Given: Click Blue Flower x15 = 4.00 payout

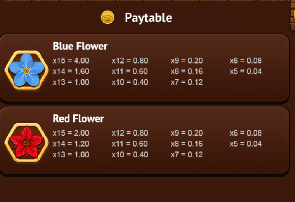Looking at the screenshot, I should tap(71, 61).
